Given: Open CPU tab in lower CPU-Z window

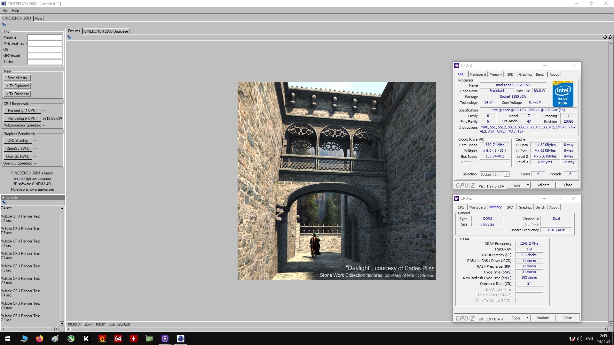Looking at the screenshot, I should 461,207.
